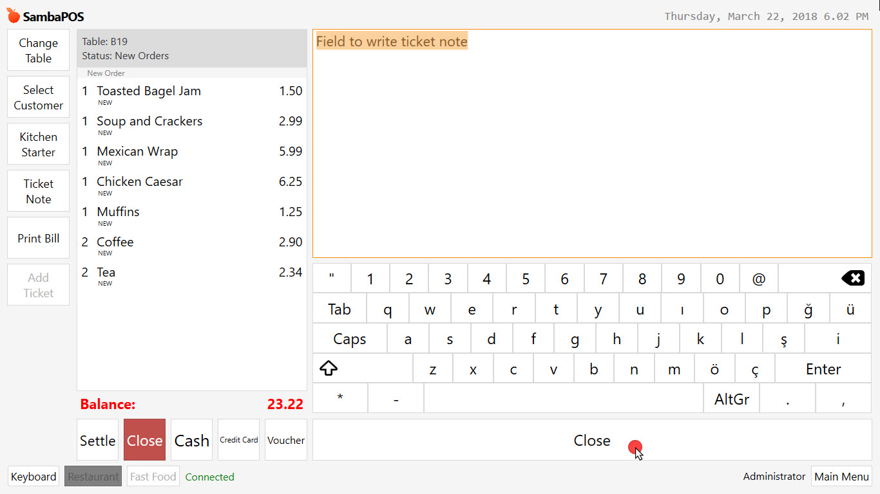This screenshot has width=880, height=494.
Task: Send the Kitchen Starter
Action: pos(38,143)
